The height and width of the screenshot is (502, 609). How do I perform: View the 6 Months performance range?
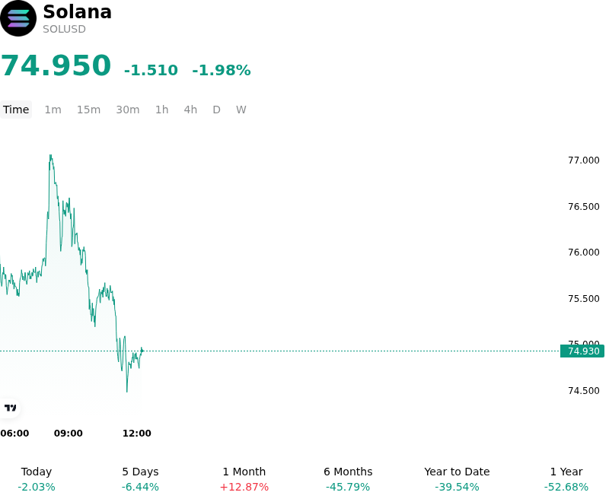348,479
